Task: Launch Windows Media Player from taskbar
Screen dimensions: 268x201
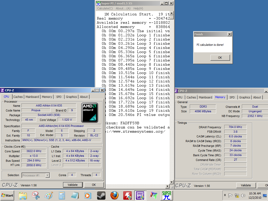Action: pyautogui.click(x=88, y=195)
